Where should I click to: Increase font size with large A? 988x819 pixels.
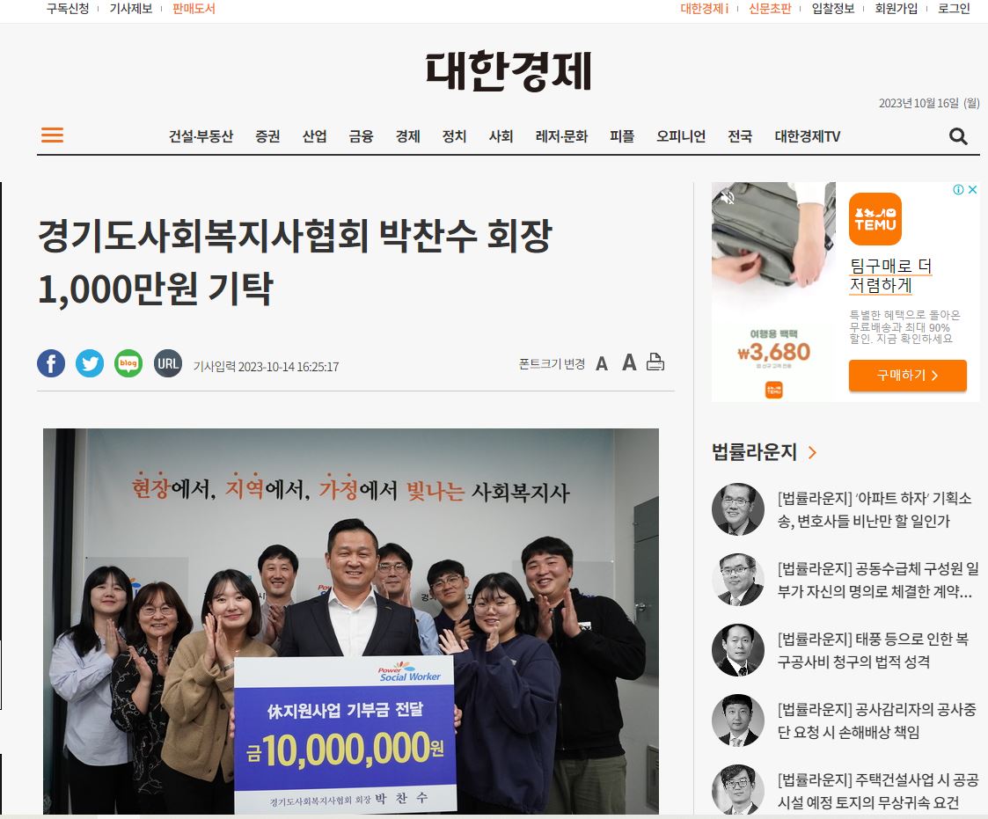point(629,363)
